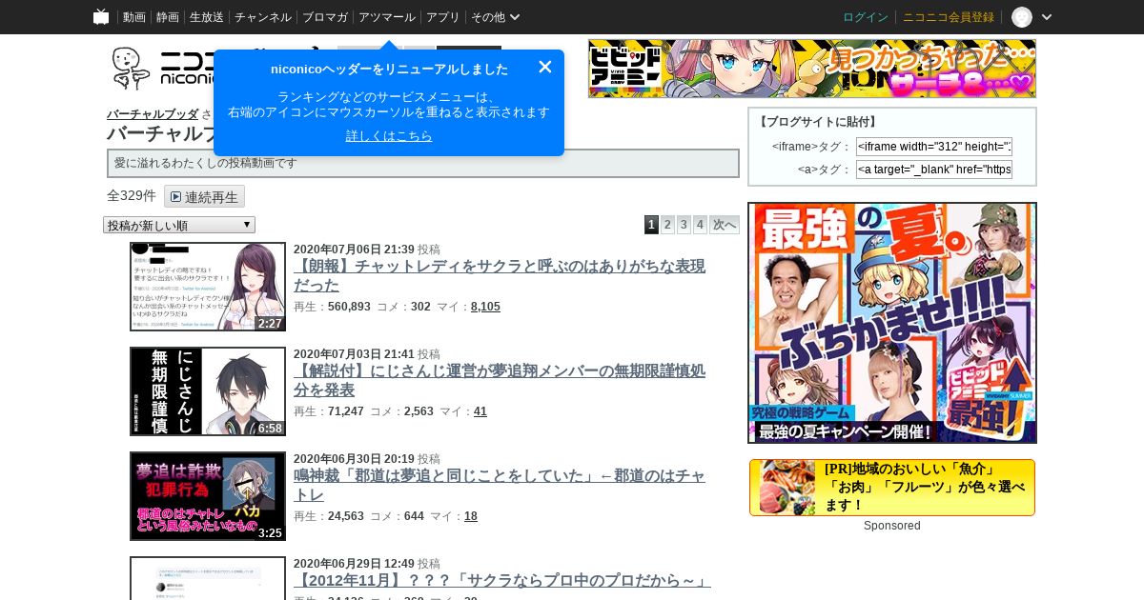Open the 投稿が新しい順 sort dropdown
The width and height of the screenshot is (1144, 600).
[x=179, y=225]
